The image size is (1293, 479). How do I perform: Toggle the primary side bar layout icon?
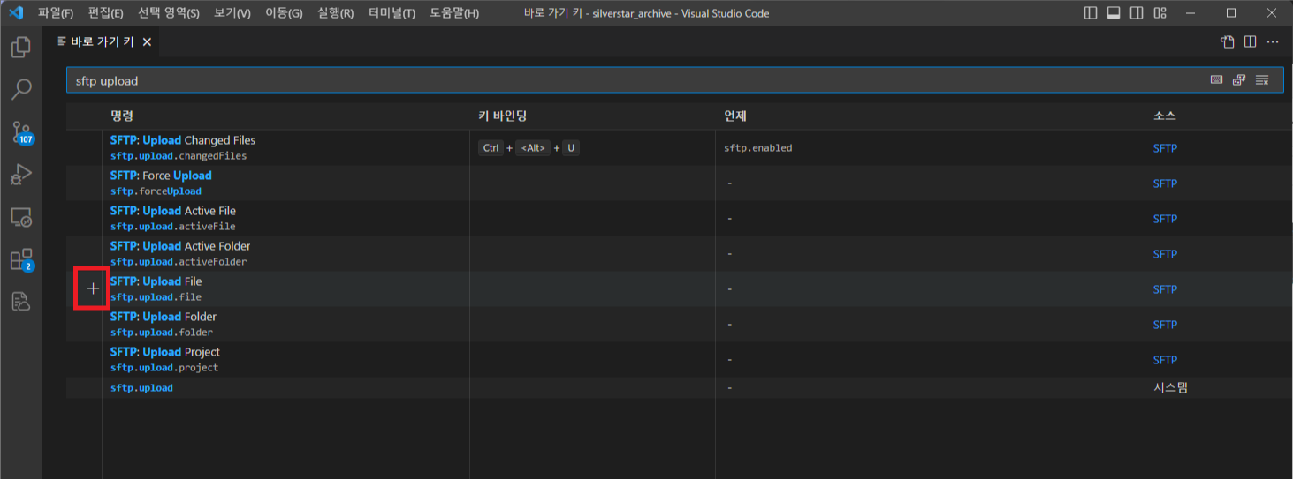pos(1091,13)
